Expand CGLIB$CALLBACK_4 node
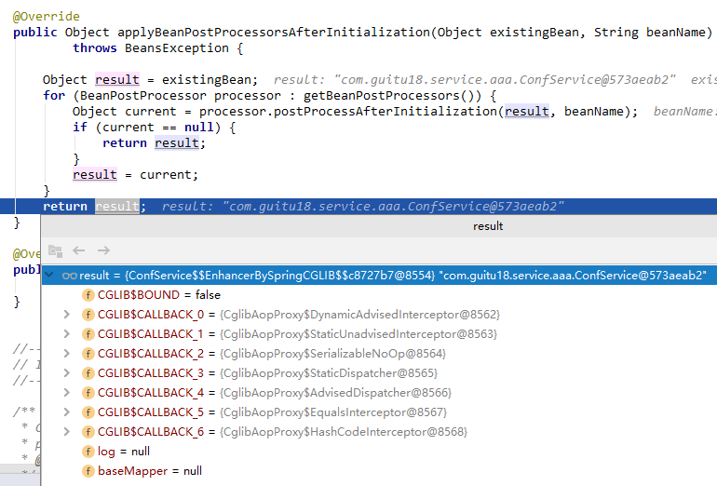717x486 pixels. click(67, 393)
